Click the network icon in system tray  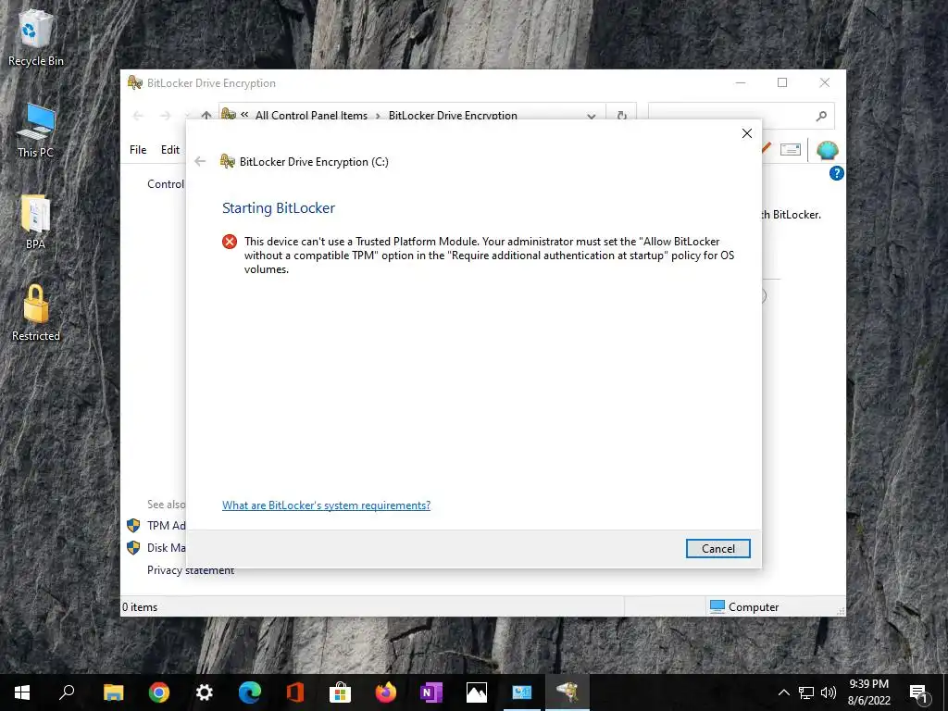[806, 692]
